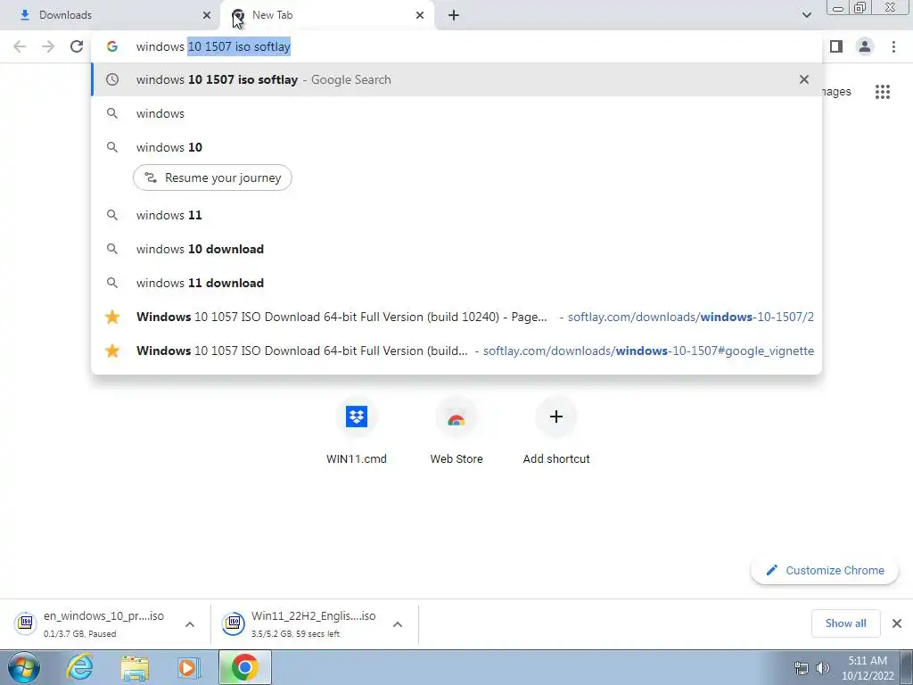
Task: Open a new tab with plus button
Action: pyautogui.click(x=454, y=15)
